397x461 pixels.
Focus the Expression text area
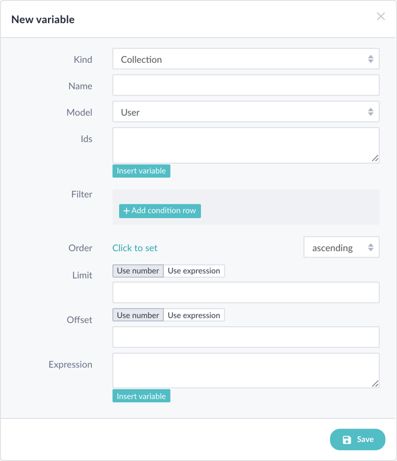point(245,370)
